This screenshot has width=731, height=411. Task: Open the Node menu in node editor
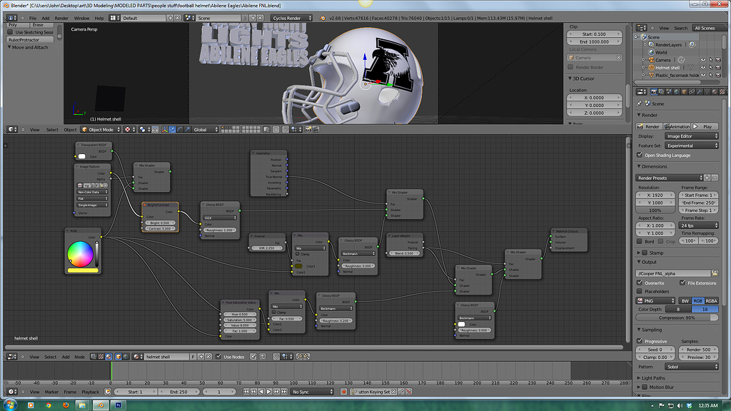coord(80,357)
